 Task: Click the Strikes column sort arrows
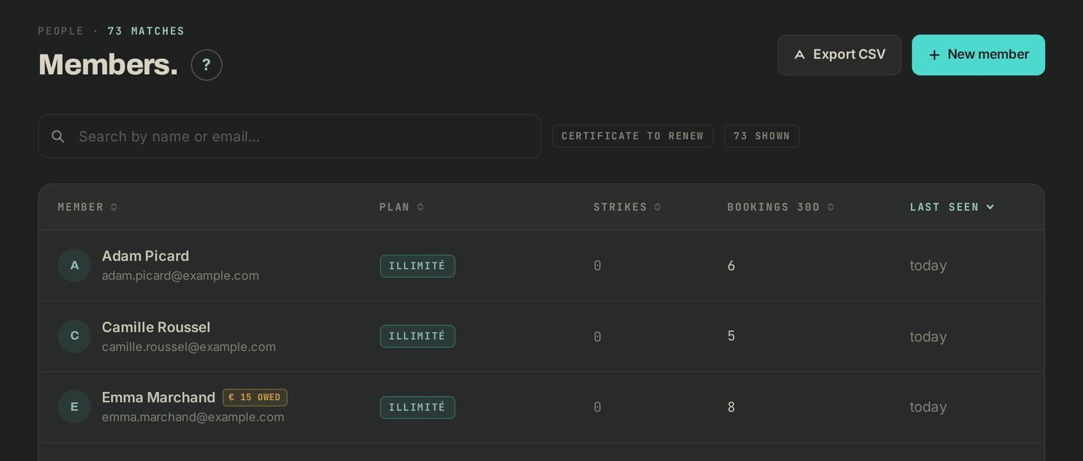pyautogui.click(x=657, y=207)
